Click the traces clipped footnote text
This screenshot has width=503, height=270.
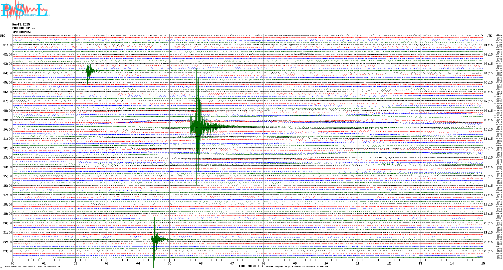point(297,266)
